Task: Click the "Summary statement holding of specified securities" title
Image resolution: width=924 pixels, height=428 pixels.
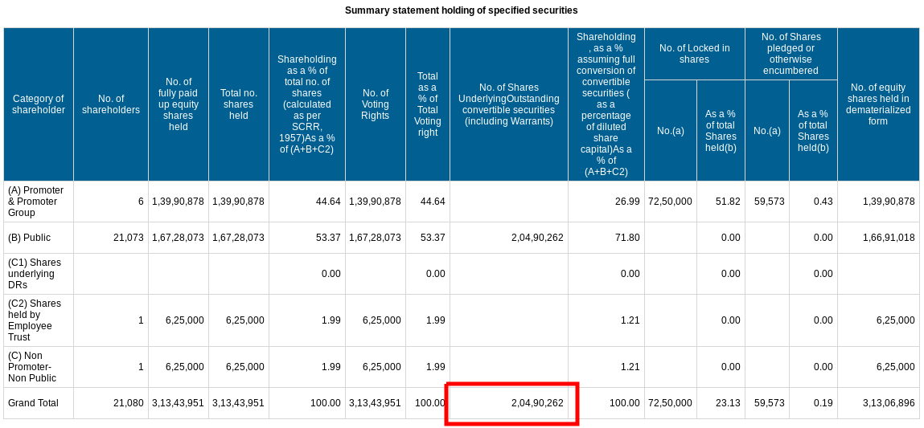Action: [461, 10]
